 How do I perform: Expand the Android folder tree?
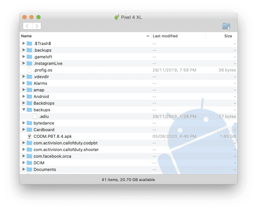(24, 96)
